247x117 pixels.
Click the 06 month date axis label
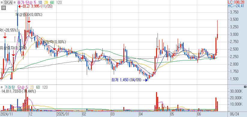tap(199, 114)
